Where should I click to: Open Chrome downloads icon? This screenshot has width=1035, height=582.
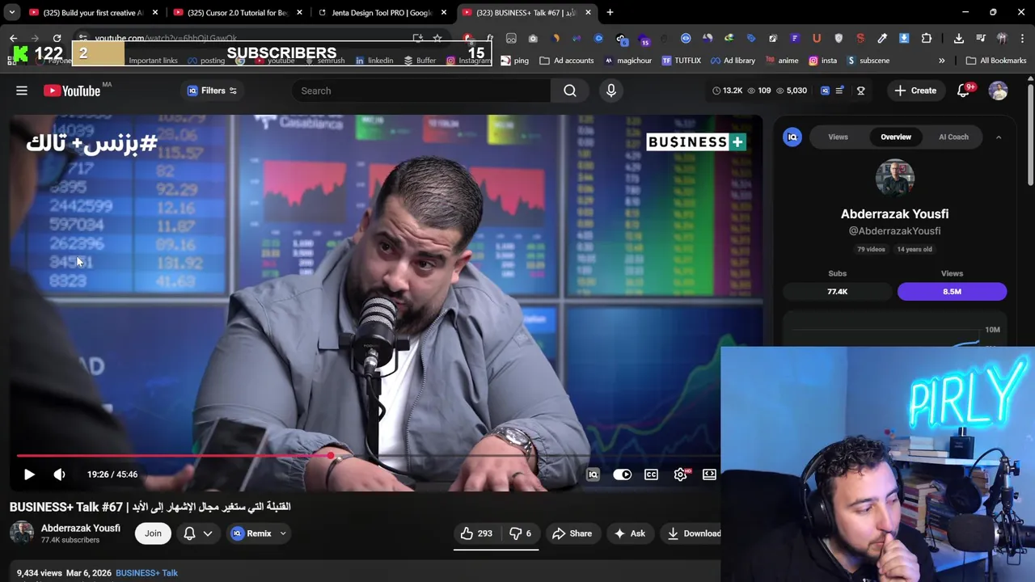click(958, 38)
